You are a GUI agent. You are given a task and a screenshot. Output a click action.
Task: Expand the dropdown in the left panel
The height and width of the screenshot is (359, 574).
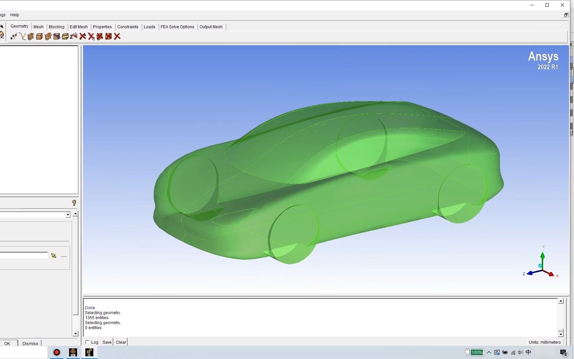68,215
